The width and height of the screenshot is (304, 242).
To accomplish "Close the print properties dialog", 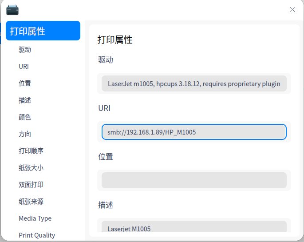I will coord(292,9).
